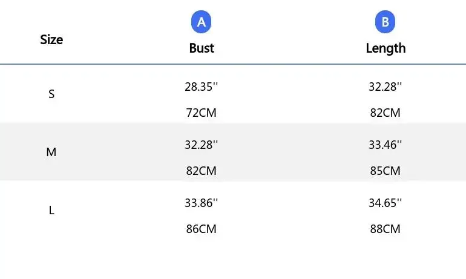The image size is (466, 279).
Task: Select the size S row label
Action: coord(51,94)
